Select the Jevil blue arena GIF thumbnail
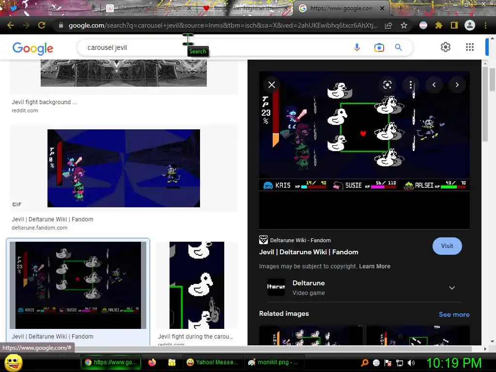Screen dimensions: 496x372 (124, 168)
